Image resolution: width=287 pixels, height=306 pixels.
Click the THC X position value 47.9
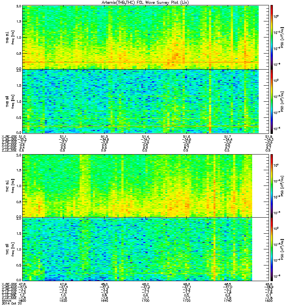pyautogui.click(x=63, y=284)
